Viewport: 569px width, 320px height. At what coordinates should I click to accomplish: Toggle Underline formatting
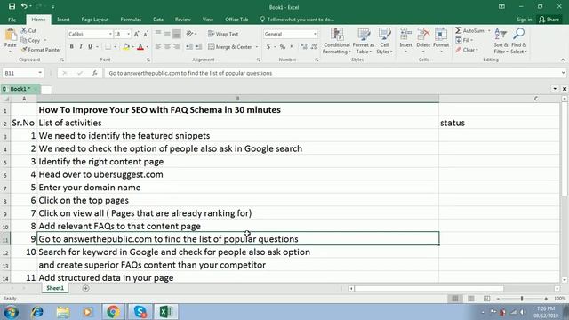[90, 47]
